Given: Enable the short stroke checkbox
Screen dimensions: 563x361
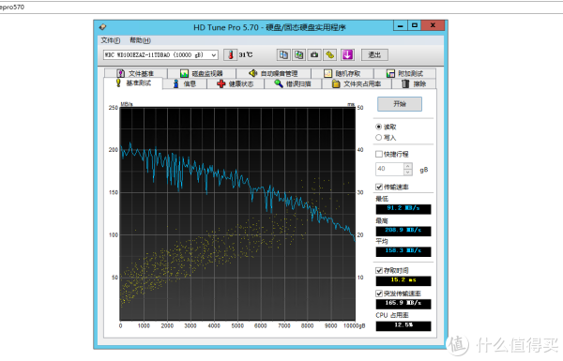Looking at the screenshot, I should (379, 155).
